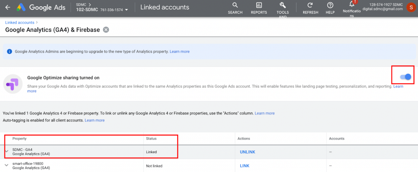The image size is (418, 172).
Task: Click the Accounts column header
Action: pyautogui.click(x=336, y=139)
